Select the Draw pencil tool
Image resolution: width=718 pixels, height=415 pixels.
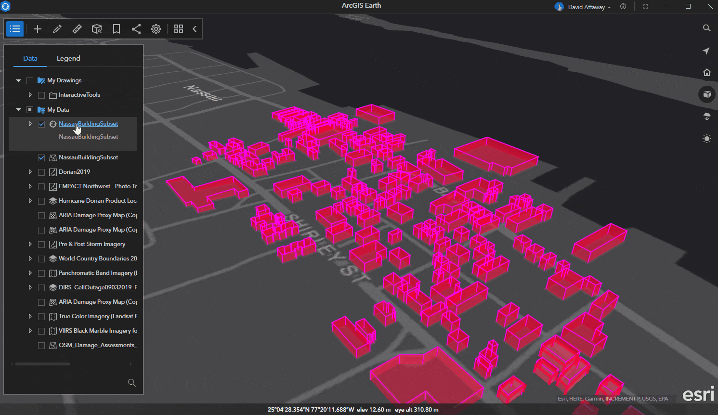(x=57, y=29)
